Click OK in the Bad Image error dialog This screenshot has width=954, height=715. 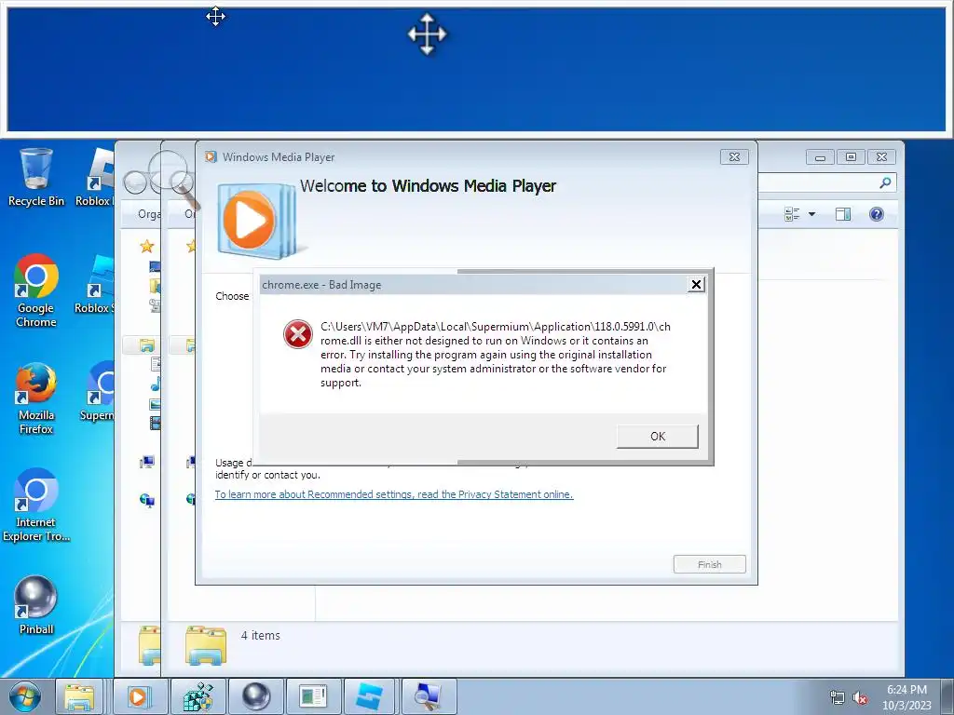[x=657, y=436]
